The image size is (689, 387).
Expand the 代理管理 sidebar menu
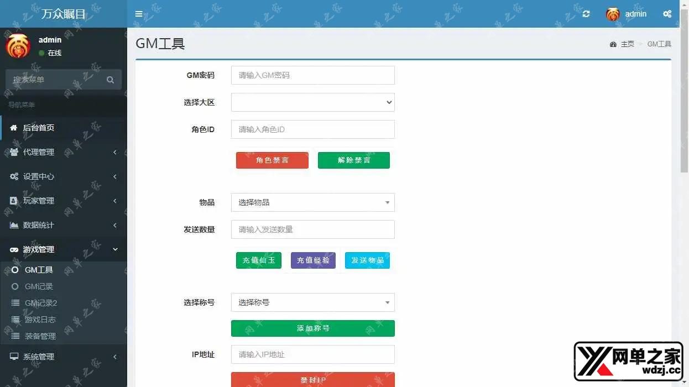click(63, 152)
